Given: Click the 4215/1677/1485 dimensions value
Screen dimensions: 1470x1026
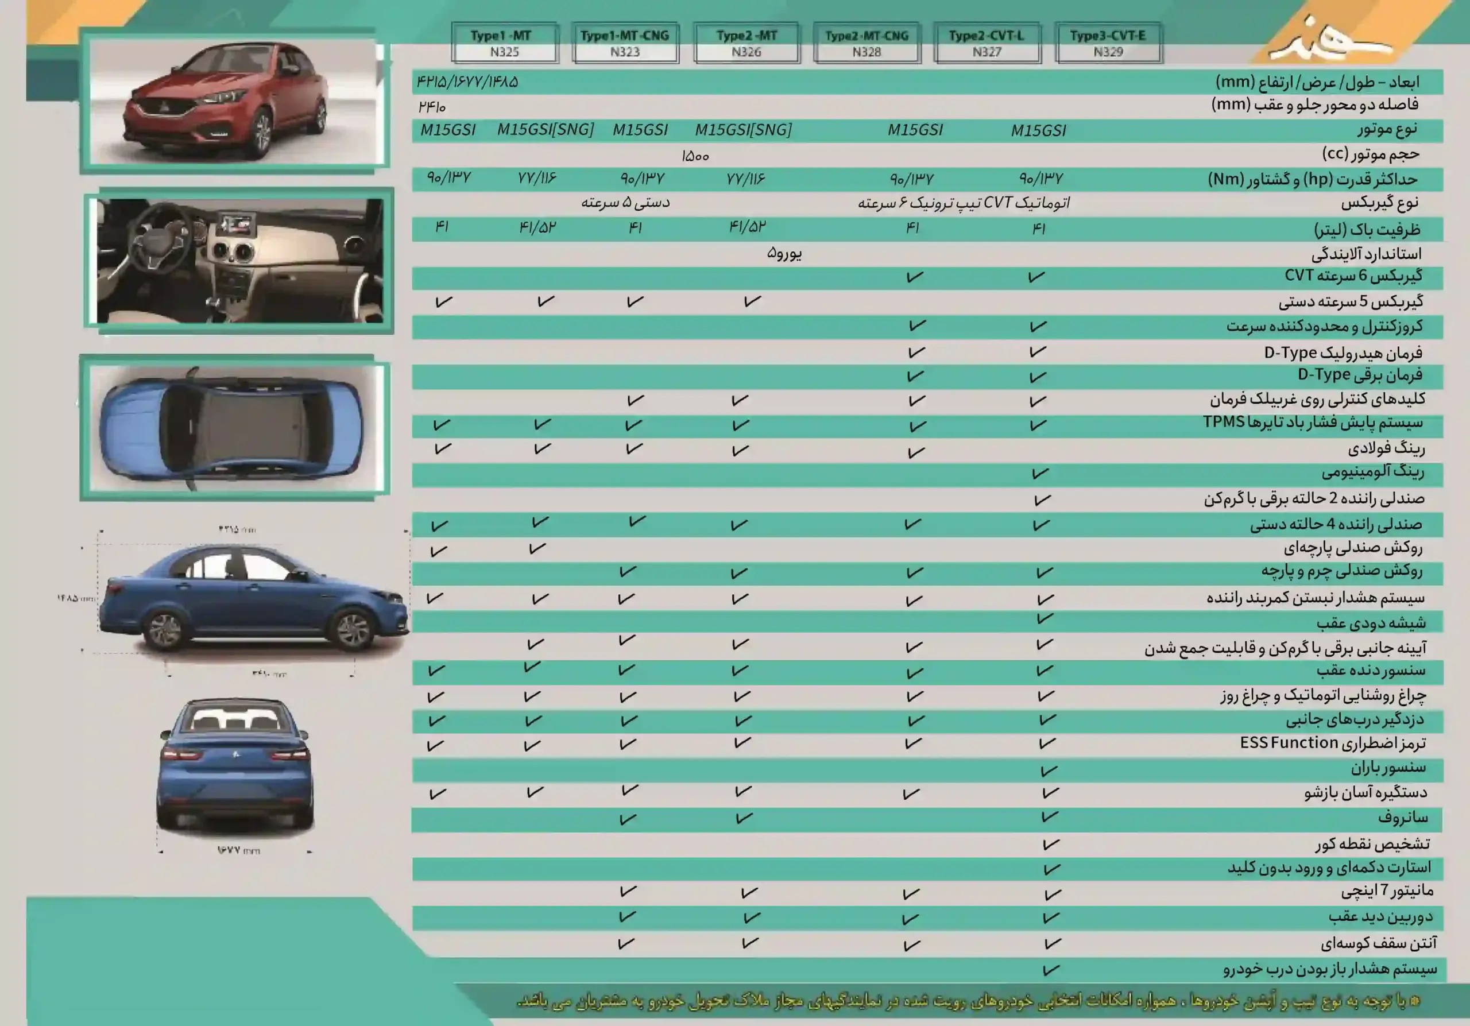Looking at the screenshot, I should click(x=467, y=82).
